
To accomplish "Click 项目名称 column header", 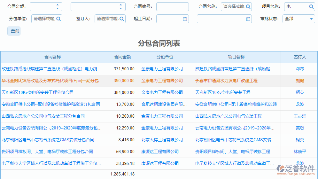I will point(236,57).
